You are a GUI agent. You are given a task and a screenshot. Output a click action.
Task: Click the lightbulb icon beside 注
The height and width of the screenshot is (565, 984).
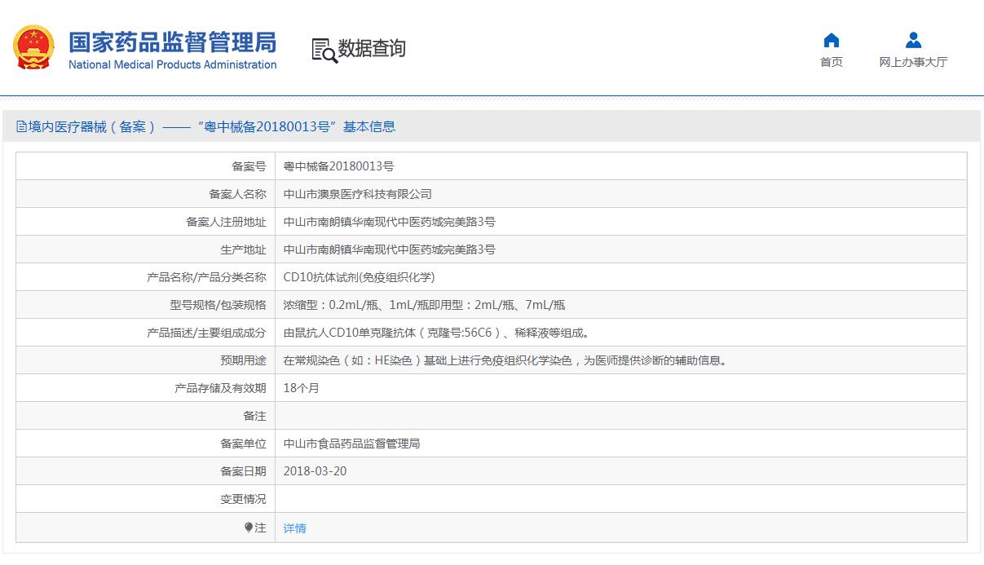pyautogui.click(x=249, y=527)
